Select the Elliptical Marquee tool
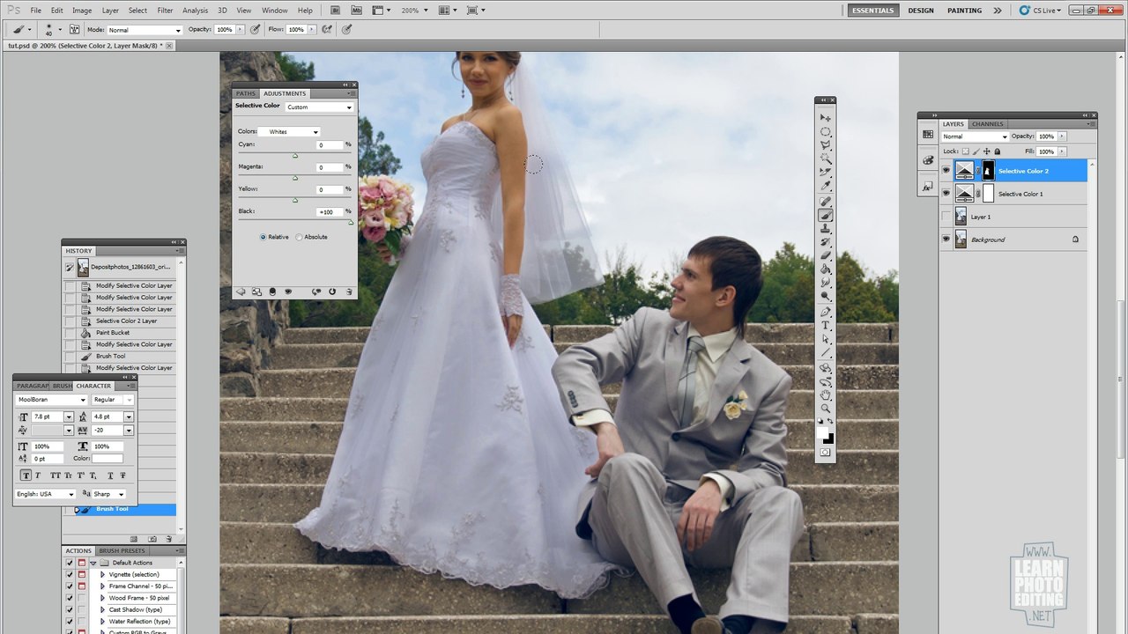1128x634 pixels. click(826, 131)
